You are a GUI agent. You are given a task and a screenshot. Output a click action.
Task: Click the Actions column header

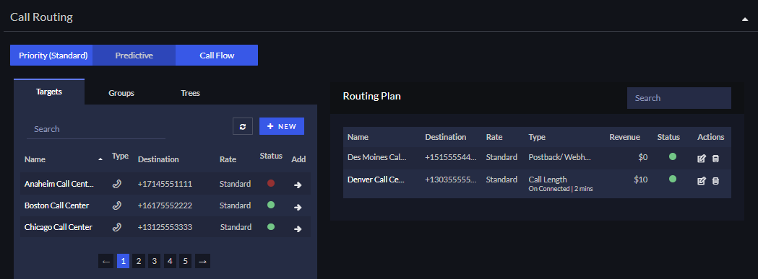point(710,137)
